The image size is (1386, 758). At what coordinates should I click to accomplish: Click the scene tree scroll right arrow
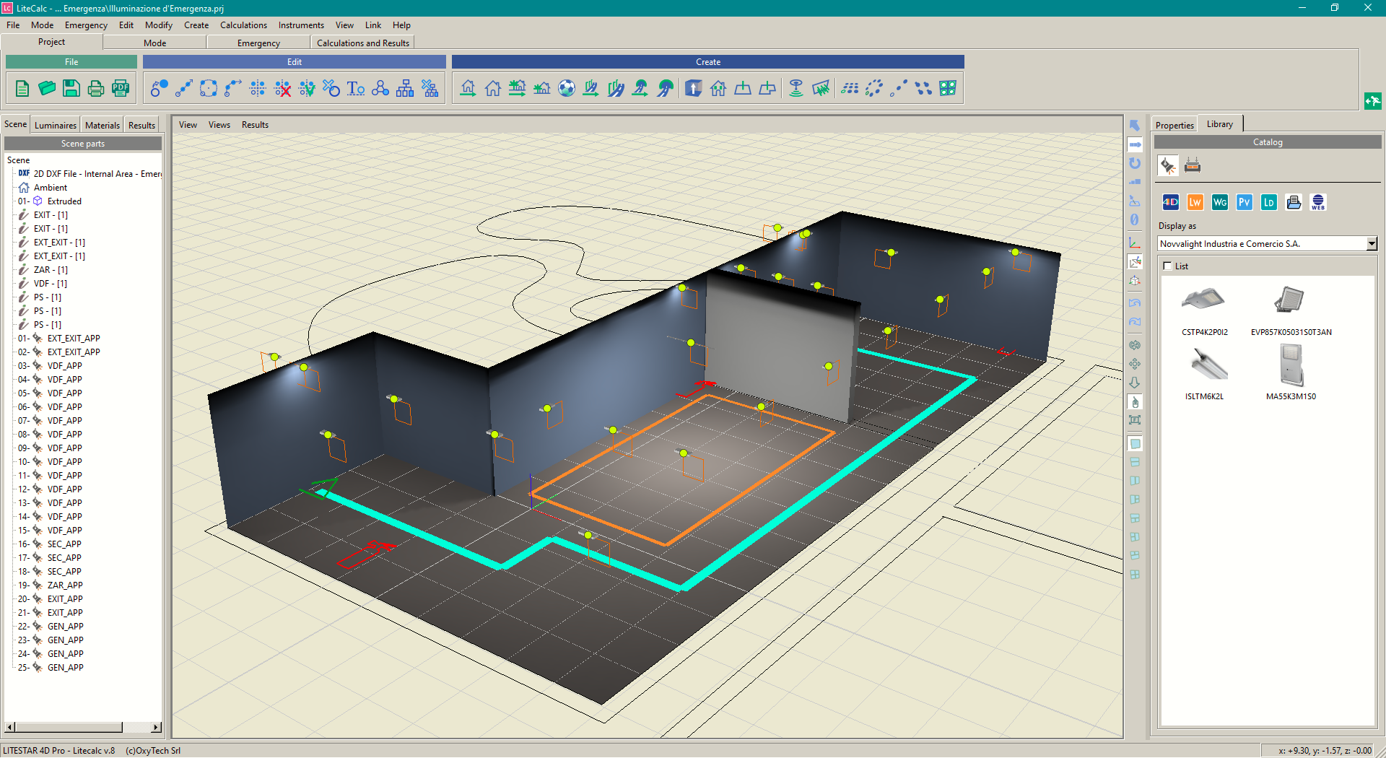click(x=157, y=727)
